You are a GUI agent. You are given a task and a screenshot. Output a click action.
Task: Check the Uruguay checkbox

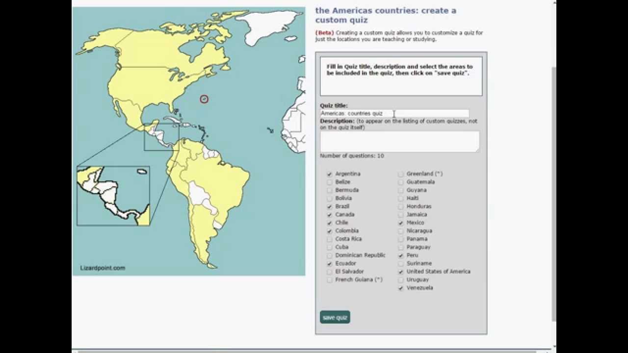[401, 280]
